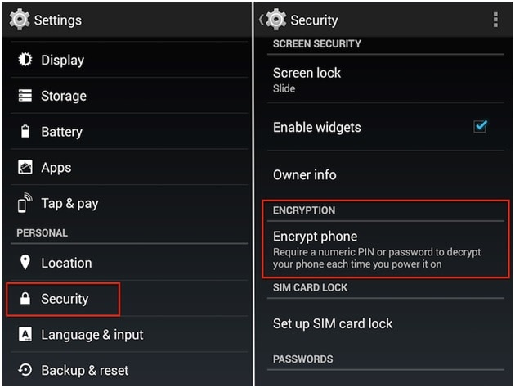The image size is (515, 388).
Task: Go back using the Security gear icon
Action: [275, 20]
